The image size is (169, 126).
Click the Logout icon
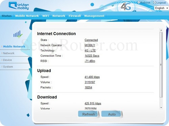pyautogui.click(x=155, y=2)
